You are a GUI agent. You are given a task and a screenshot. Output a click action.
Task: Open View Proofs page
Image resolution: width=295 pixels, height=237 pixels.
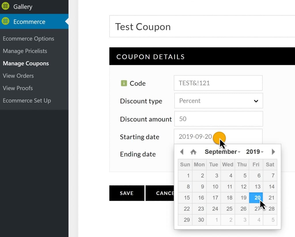[x=17, y=88]
